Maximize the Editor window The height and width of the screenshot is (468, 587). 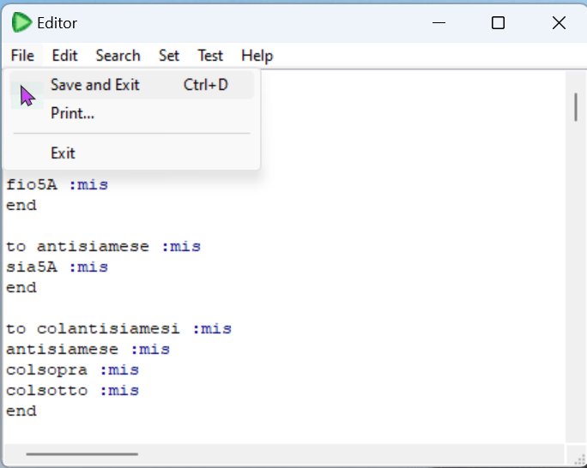(x=498, y=23)
